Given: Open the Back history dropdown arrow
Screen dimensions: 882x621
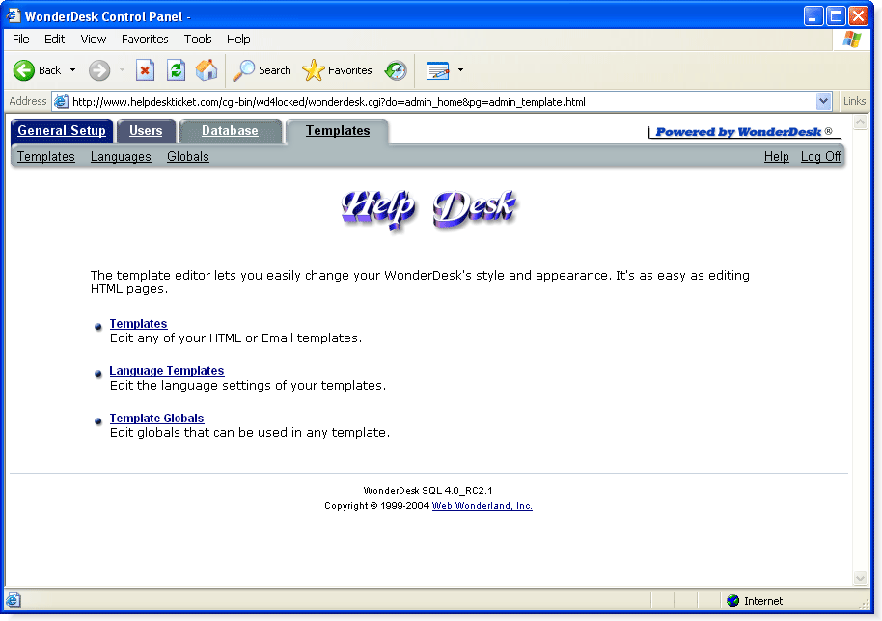Looking at the screenshot, I should (72, 70).
